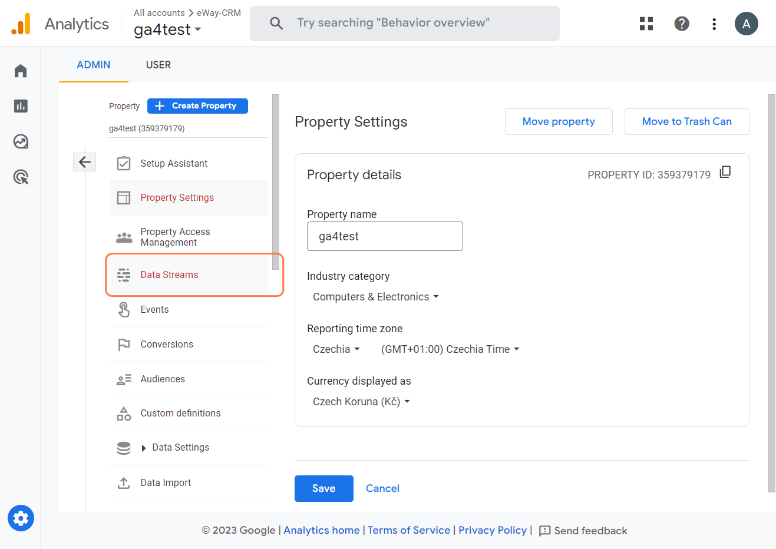Viewport: 776px width, 549px height.
Task: Open Property Settings menu item
Action: click(x=189, y=198)
